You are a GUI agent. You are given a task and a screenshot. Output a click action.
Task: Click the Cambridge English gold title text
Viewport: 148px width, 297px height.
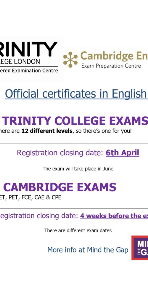coord(114,56)
